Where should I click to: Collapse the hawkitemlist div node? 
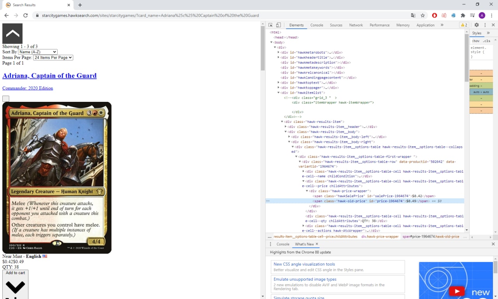pos(279,93)
